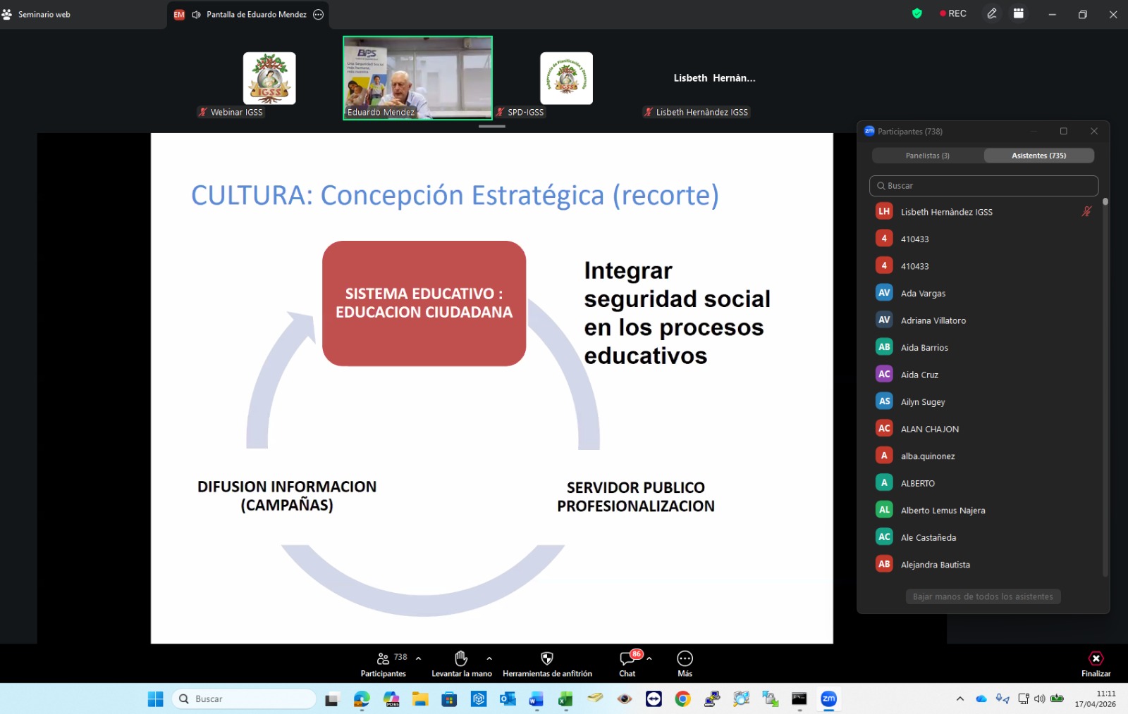Toggle the REC recording indicator
This screenshot has width=1128, height=714.
(952, 13)
